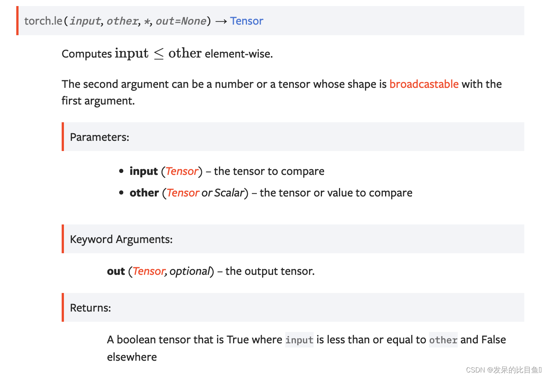The height and width of the screenshot is (377, 547).
Task: Open the Tensor return type link
Action: pyautogui.click(x=247, y=21)
